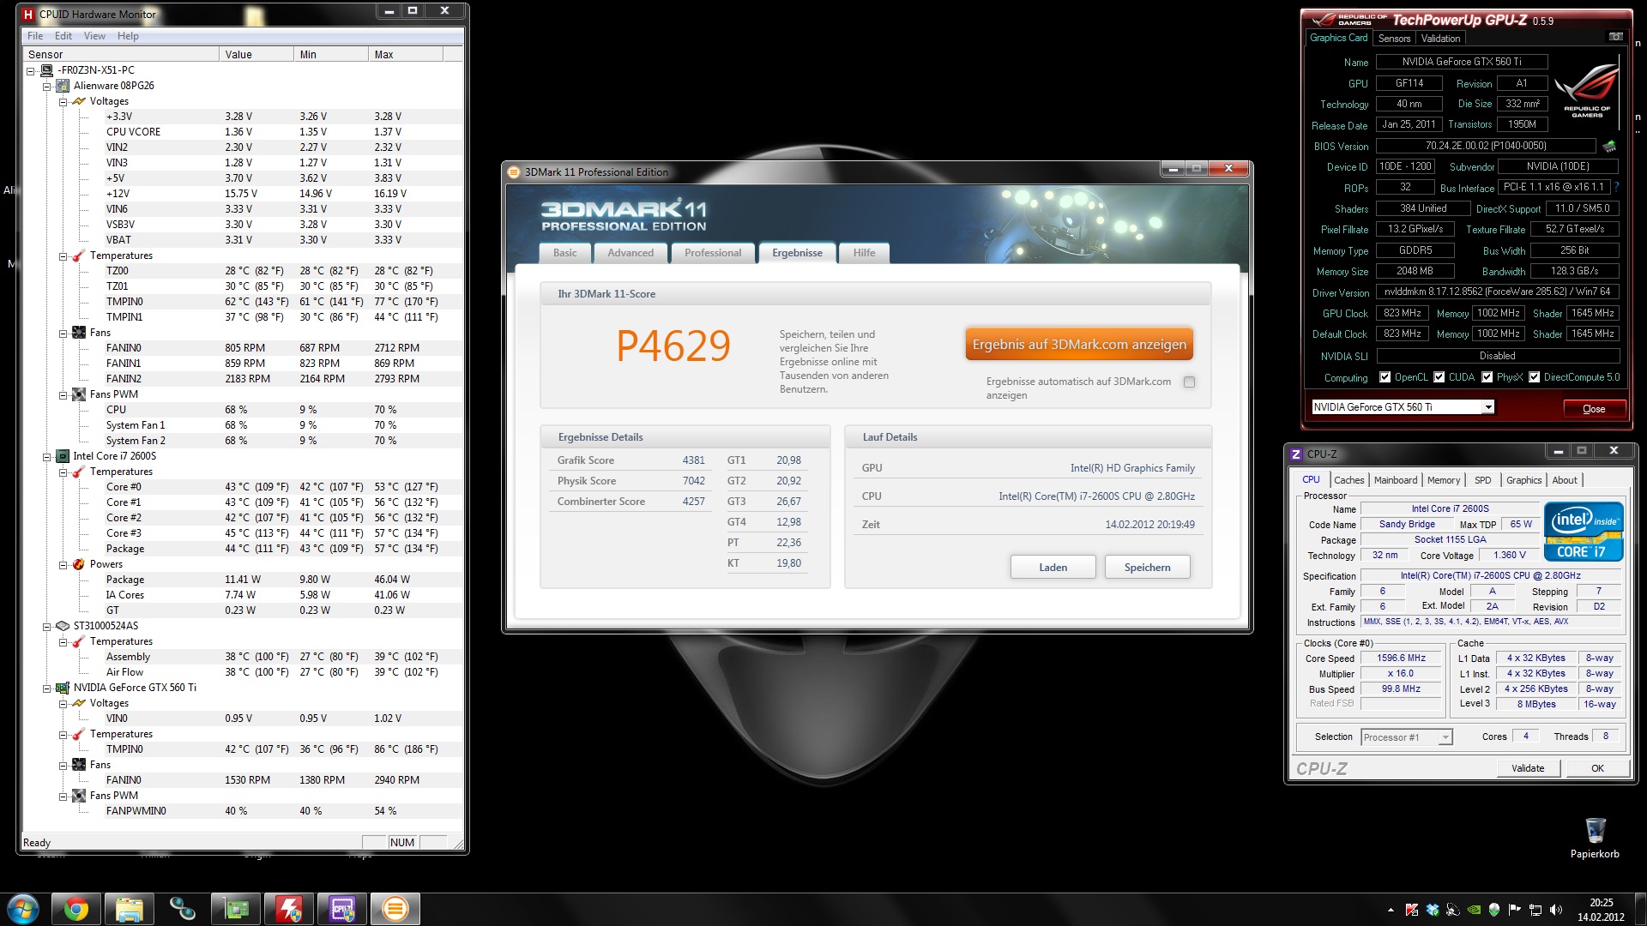The image size is (1647, 926).
Task: Toggle the CUDA checkbox in GPU-Z
Action: coord(1439,377)
